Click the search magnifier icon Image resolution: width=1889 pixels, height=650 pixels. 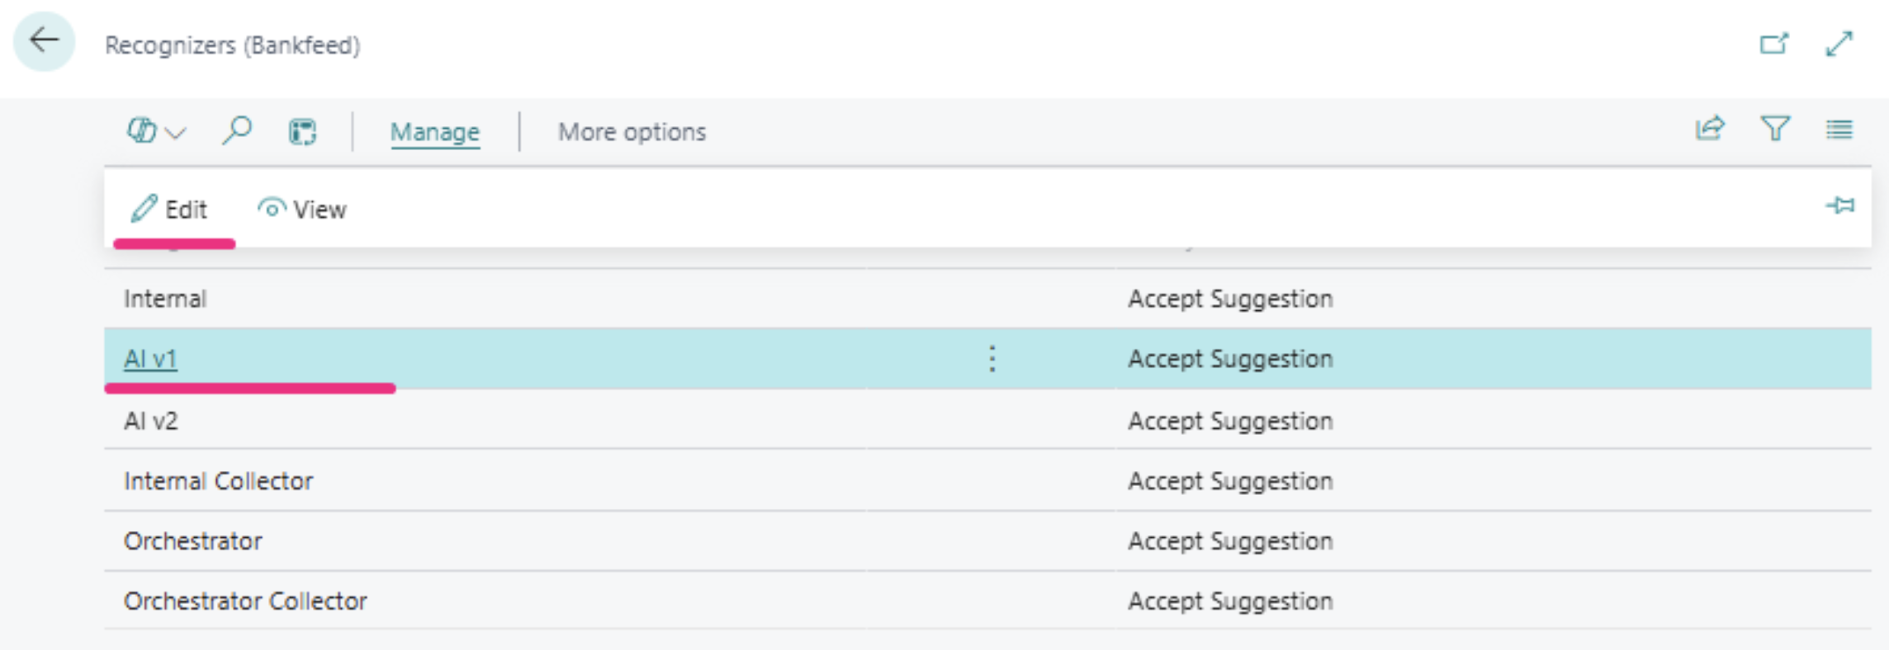click(x=237, y=130)
